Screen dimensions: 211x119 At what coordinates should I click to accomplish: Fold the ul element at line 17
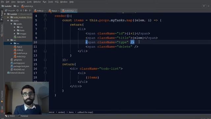45,73
